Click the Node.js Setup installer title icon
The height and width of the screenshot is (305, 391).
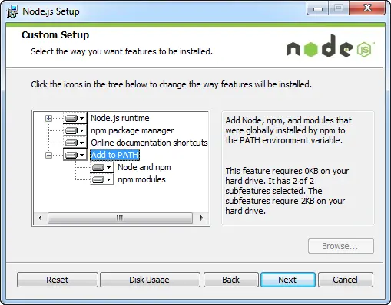(12, 11)
